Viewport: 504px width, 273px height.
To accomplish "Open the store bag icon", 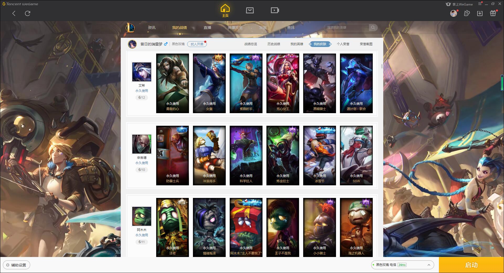I will point(250,10).
